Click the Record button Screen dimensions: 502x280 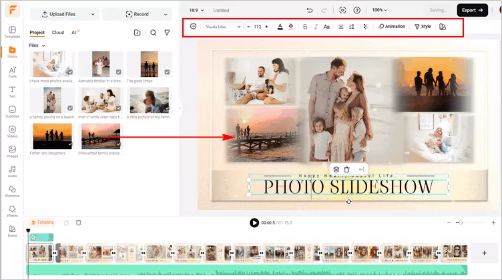click(137, 15)
